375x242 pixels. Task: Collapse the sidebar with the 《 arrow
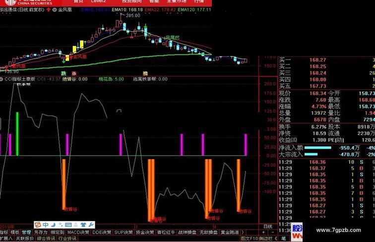pyautogui.click(x=276, y=239)
